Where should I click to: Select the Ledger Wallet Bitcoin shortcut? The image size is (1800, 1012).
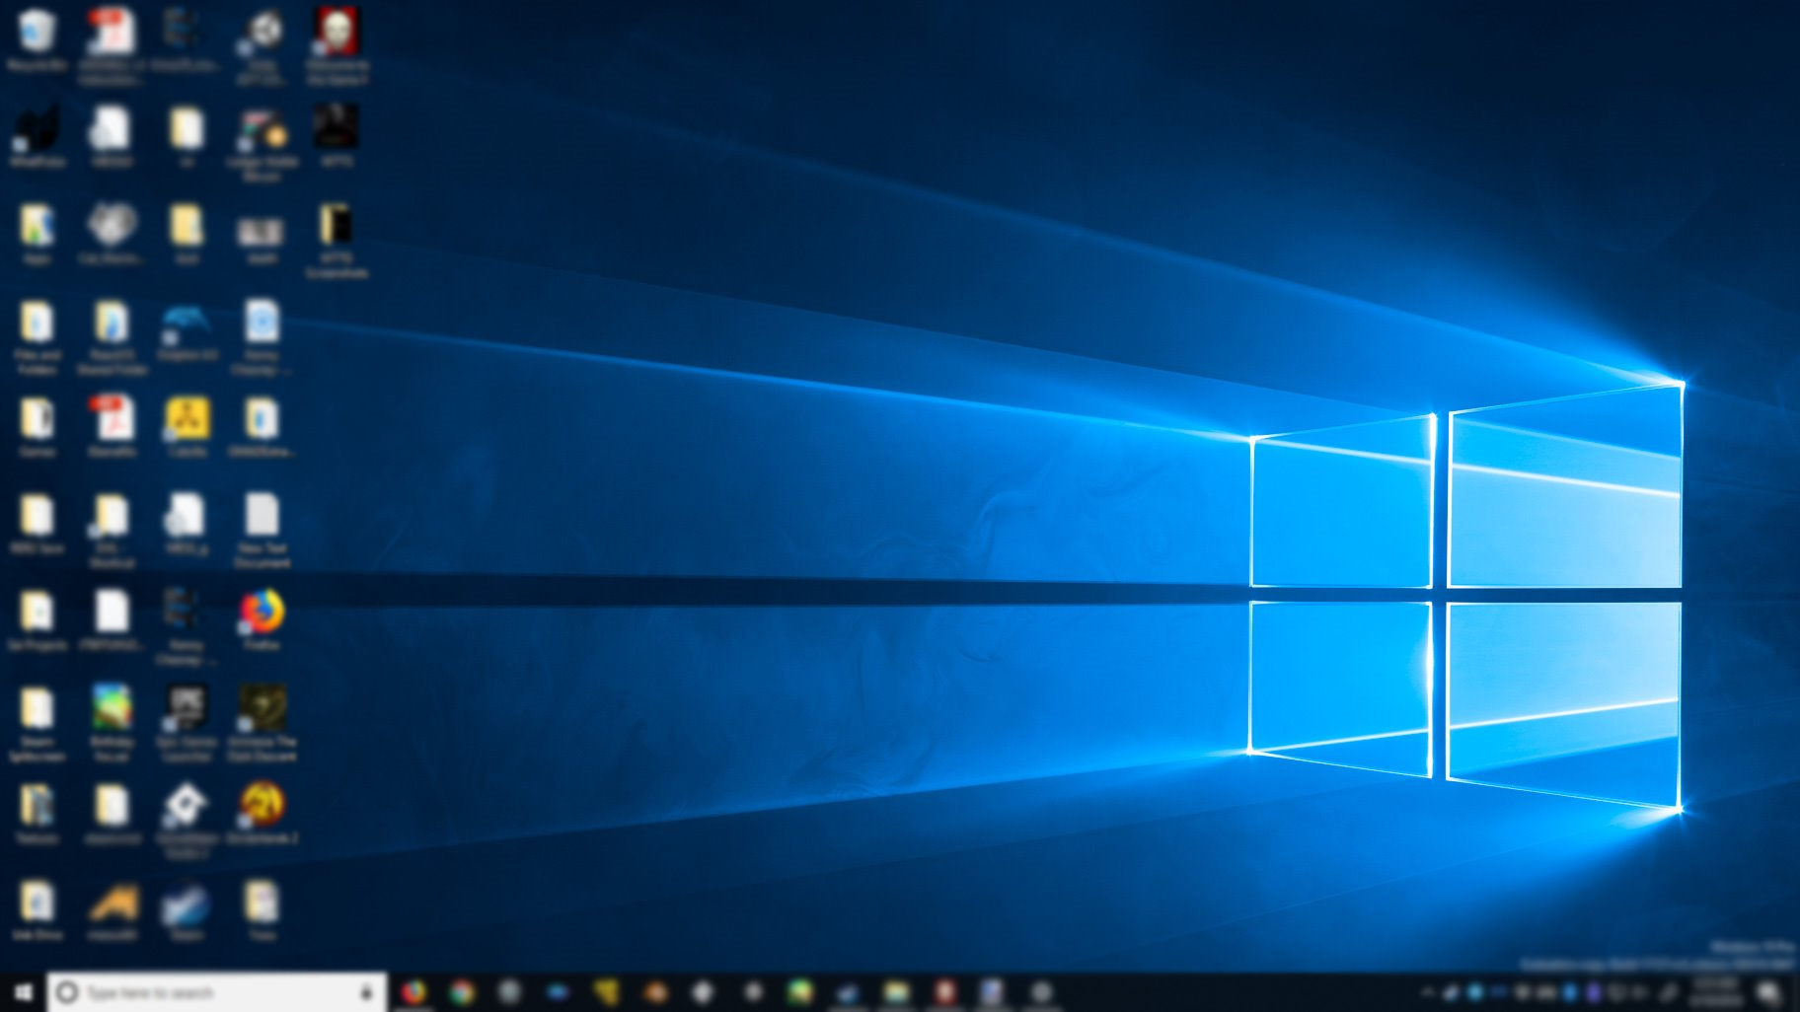[262, 144]
